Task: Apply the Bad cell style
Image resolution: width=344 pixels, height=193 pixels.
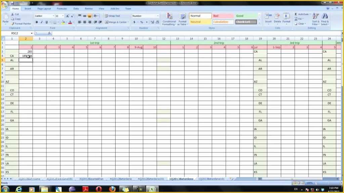Action: pyautogui.click(x=223, y=16)
